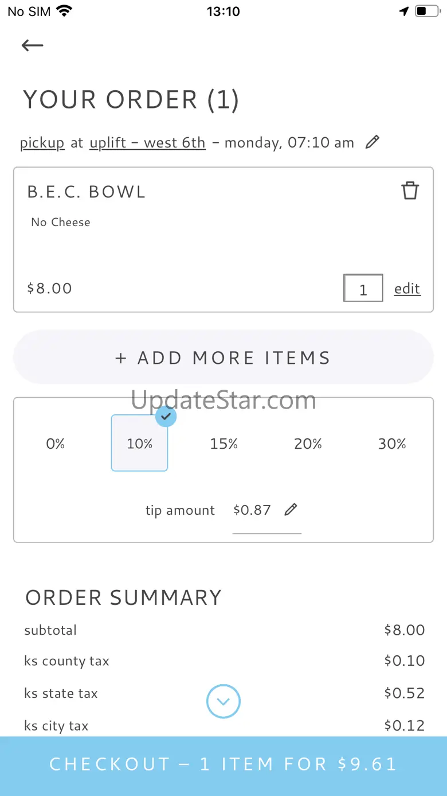The image size is (447, 796).
Task: Tap Checkout – 1 item for $9.61
Action: (x=223, y=764)
